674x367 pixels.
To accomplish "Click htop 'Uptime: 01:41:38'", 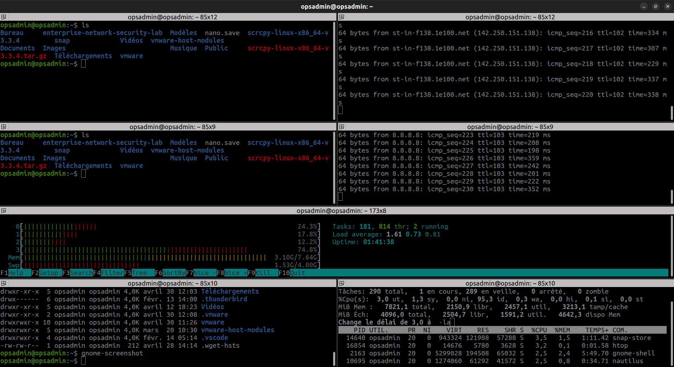I will [363, 242].
